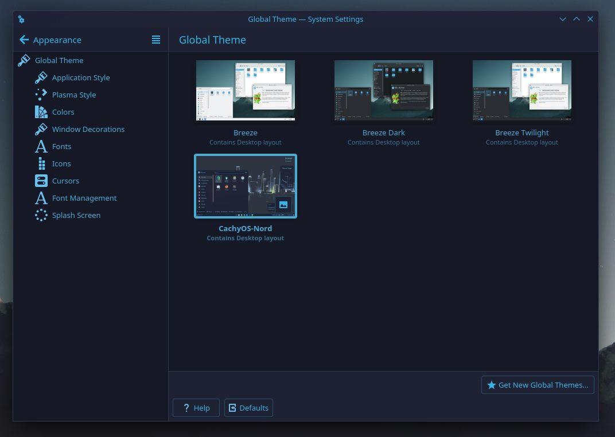Screen dimensions: 615x437
Task: Select the Icons sidebar icon
Action: (41, 163)
